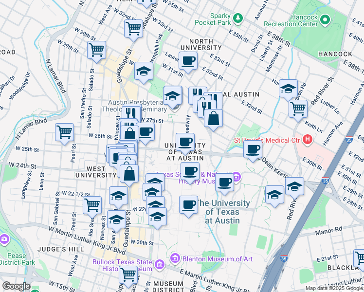This screenshot has height=292, width=364.
Task: Open the shopping cart marker near Museum District
Action: tap(128, 274)
